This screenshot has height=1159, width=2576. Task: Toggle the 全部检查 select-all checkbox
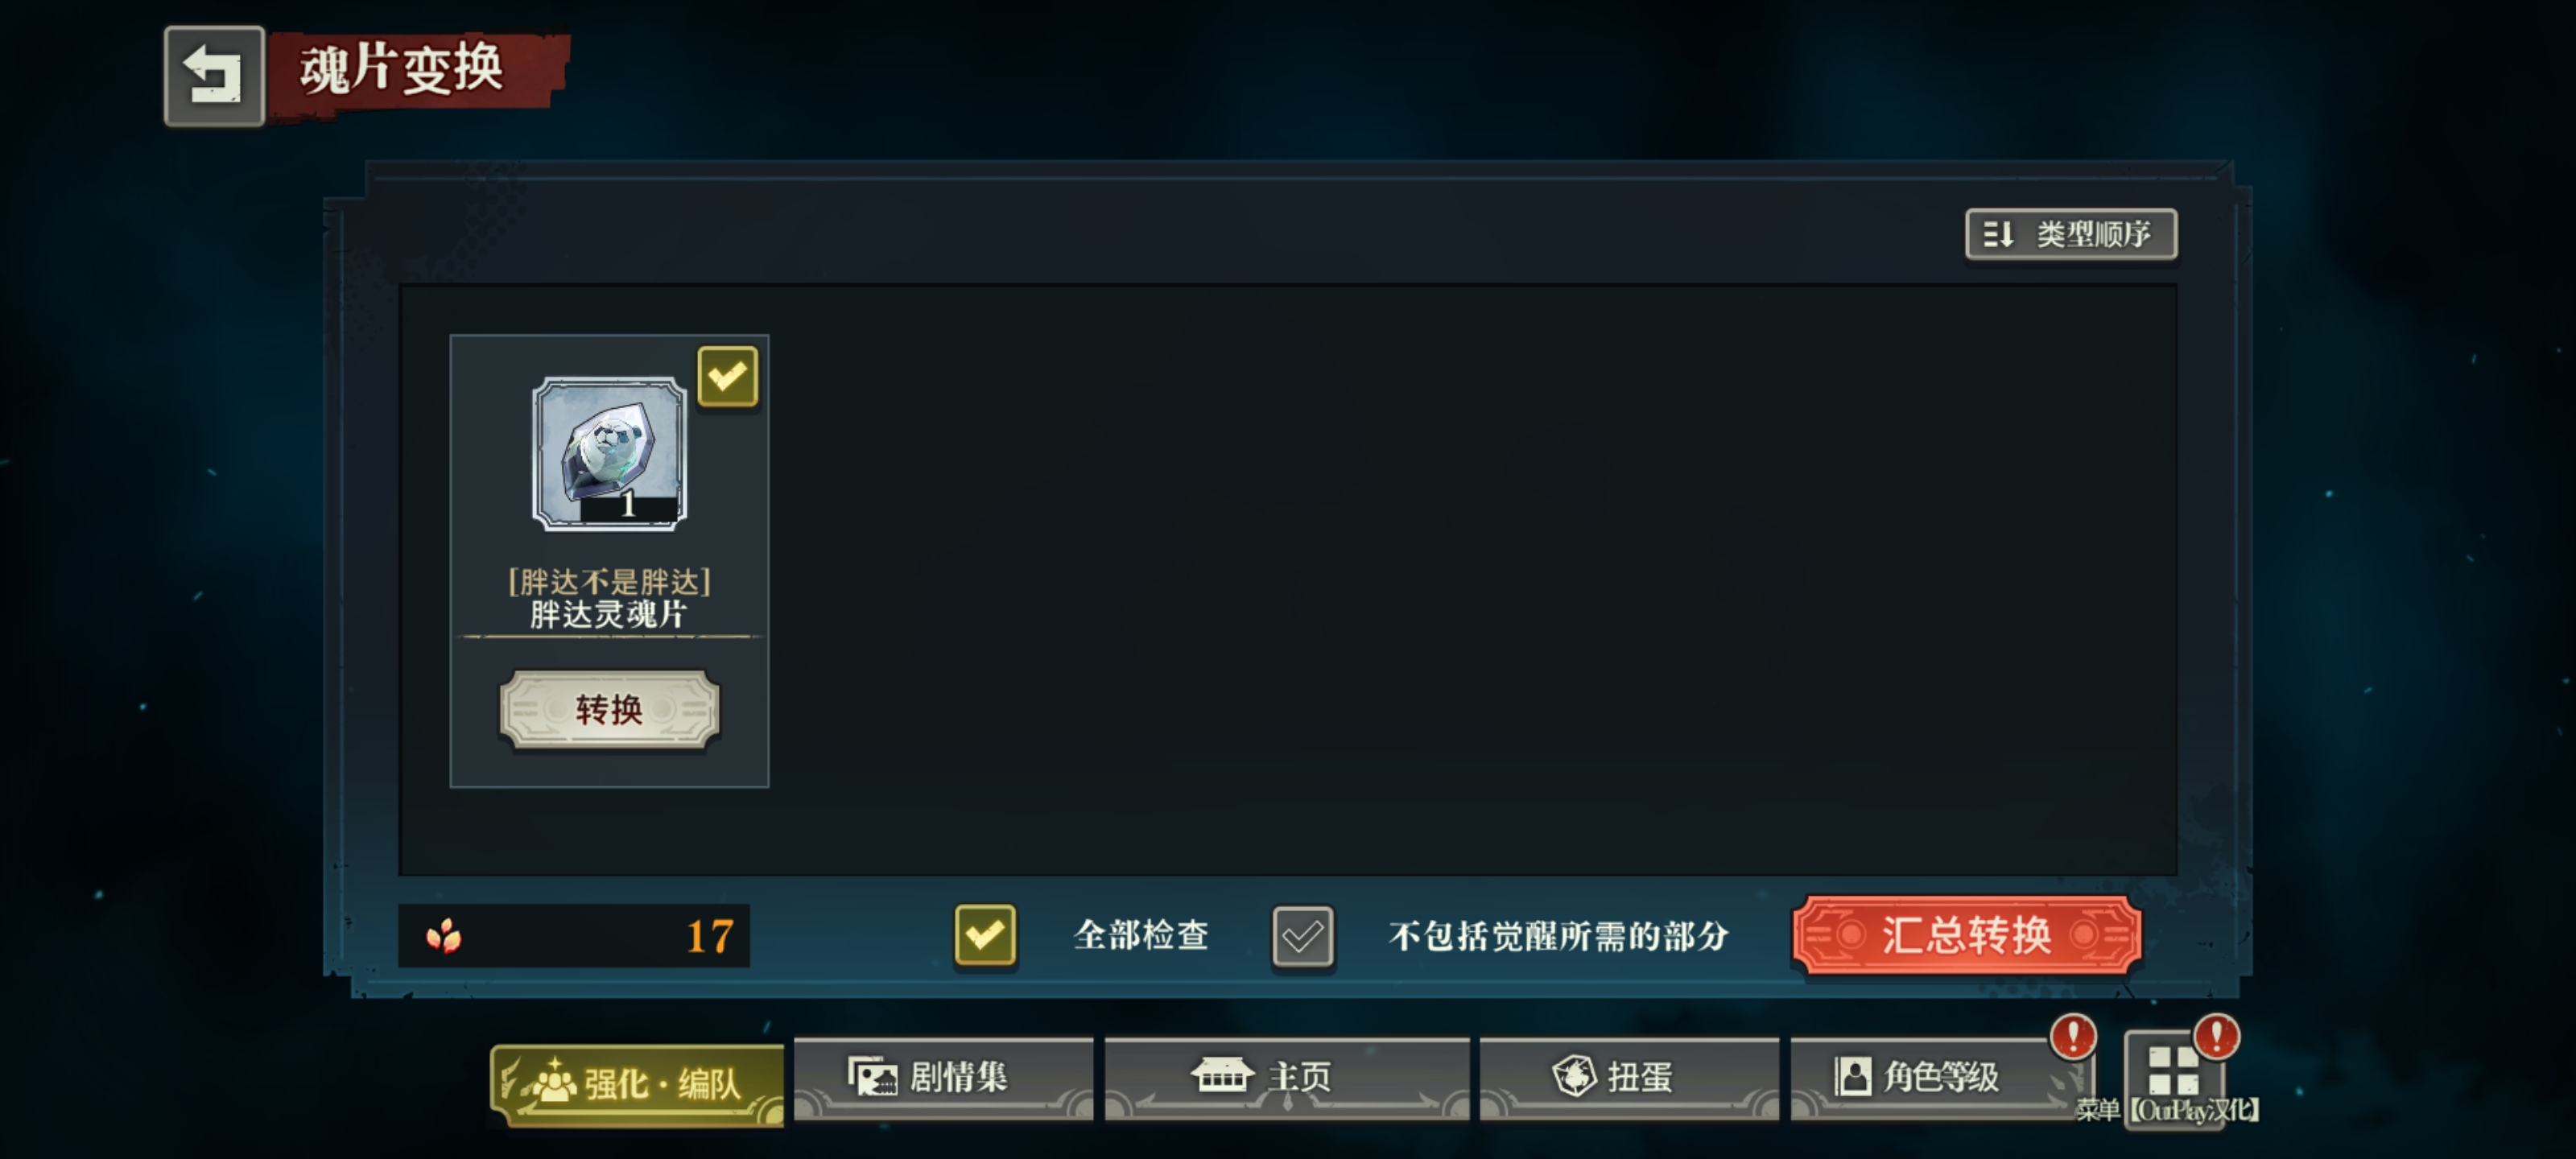pos(985,935)
